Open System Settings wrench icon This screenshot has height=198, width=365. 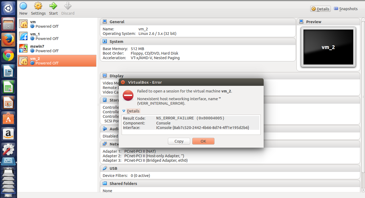[x=9, y=149]
